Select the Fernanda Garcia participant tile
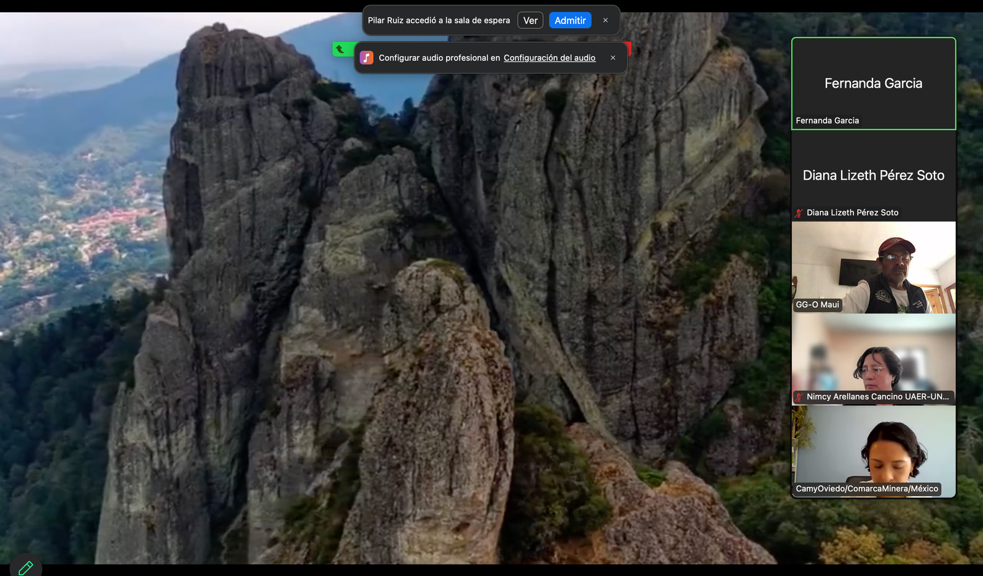Screen dimensions: 983x576 coord(874,83)
